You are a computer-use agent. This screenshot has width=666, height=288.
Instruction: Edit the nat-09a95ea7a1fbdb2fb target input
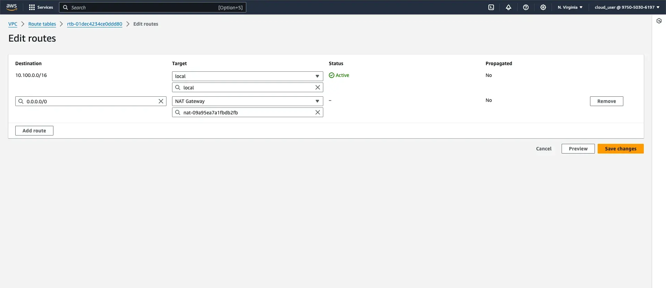247,112
